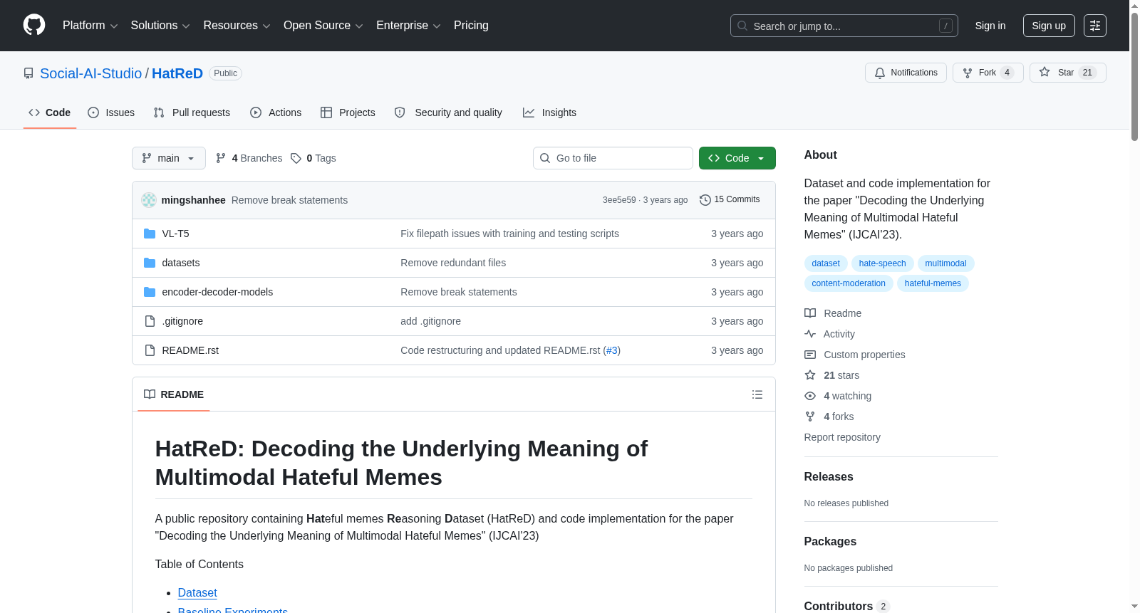Open Activity in the About sidebar
1140x613 pixels.
pyautogui.click(x=829, y=334)
